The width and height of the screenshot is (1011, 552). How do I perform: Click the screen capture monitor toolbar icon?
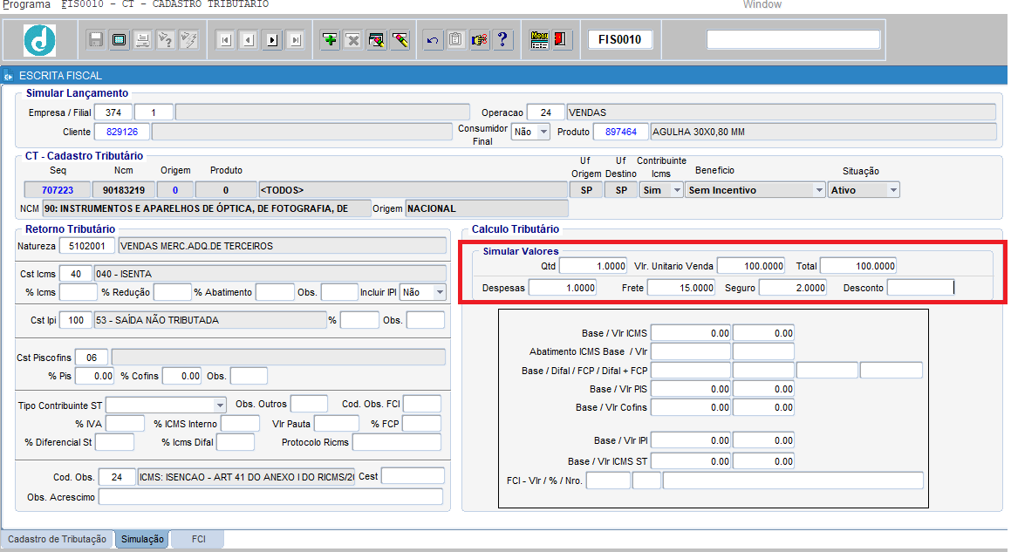click(x=120, y=40)
